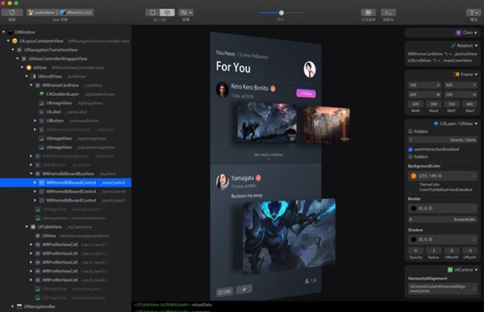Click the MidY value box
Image resolution: width=484 pixels, height=312 pixels.
tap(452, 104)
